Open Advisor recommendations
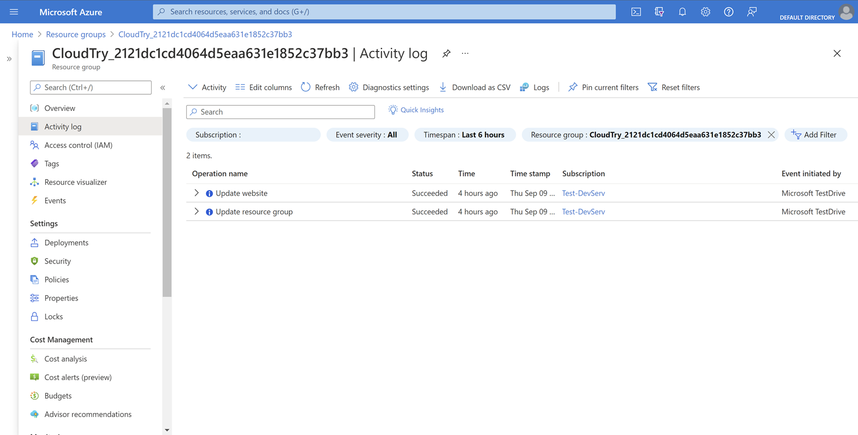Viewport: 858px width, 435px height. point(90,414)
